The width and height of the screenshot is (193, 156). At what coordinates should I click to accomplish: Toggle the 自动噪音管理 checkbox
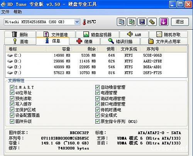pos(97,87)
